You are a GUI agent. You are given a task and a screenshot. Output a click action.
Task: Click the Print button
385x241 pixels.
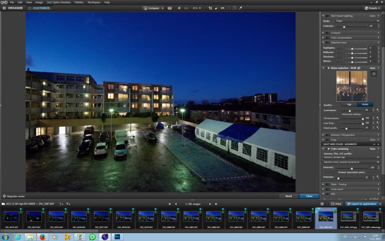[336, 204]
